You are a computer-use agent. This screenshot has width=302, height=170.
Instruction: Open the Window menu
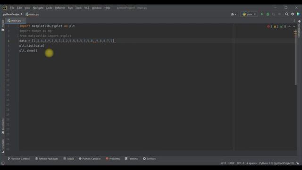96,8
